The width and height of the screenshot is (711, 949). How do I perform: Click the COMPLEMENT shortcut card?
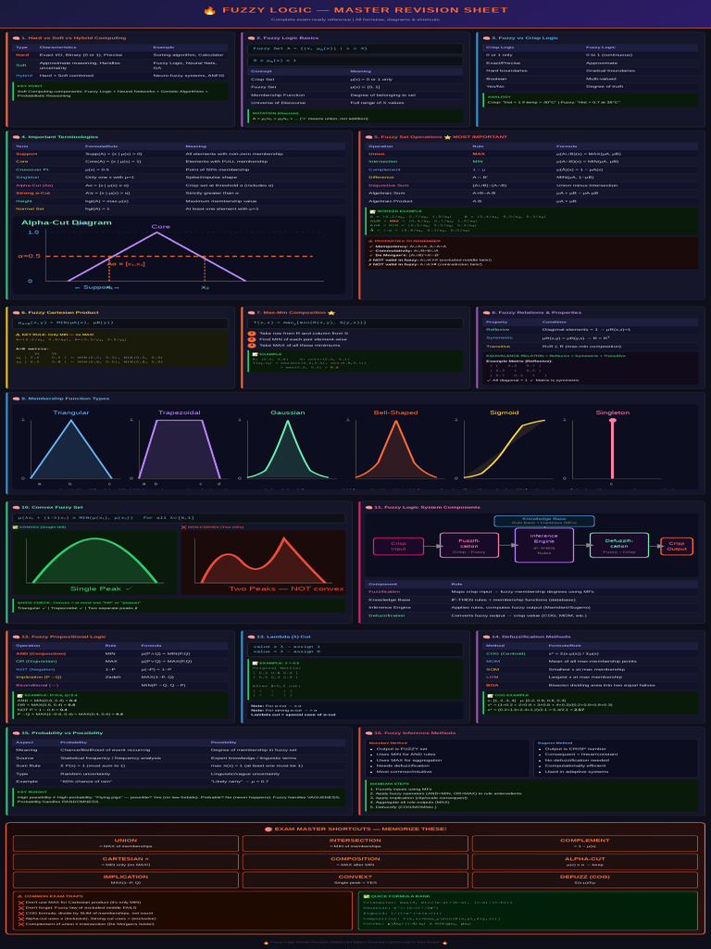585,843
